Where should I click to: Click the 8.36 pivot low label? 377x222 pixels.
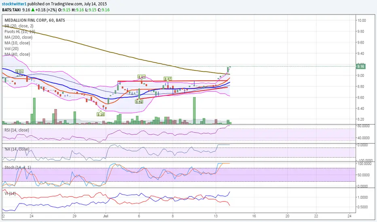101,115
